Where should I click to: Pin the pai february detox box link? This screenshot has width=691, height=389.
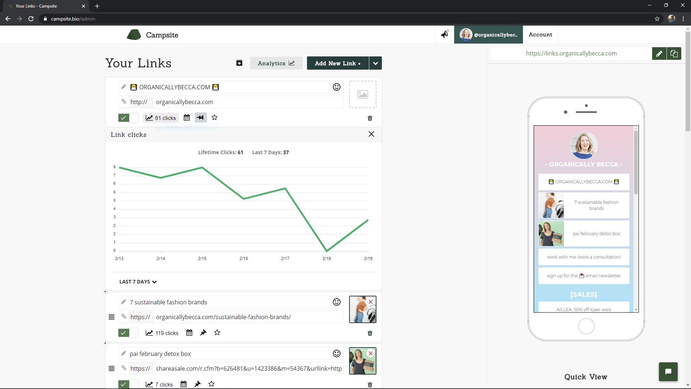198,384
